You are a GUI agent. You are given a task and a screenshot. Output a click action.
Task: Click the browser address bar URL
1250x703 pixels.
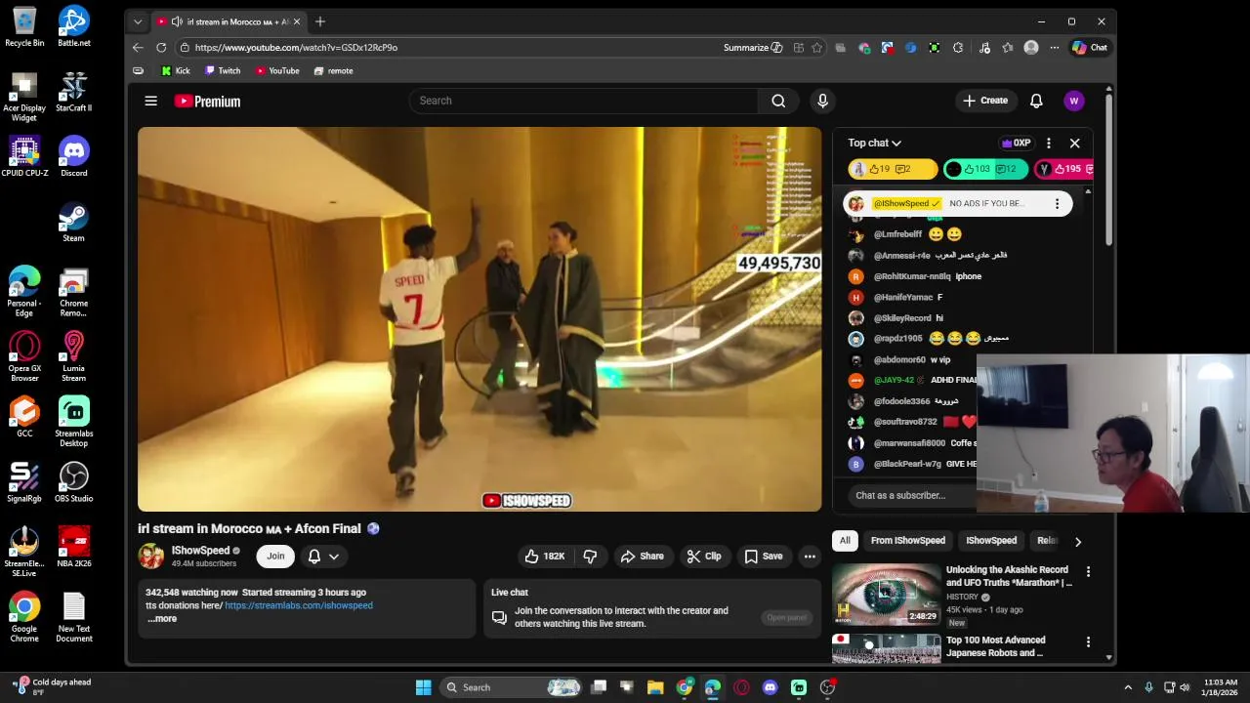(x=296, y=47)
